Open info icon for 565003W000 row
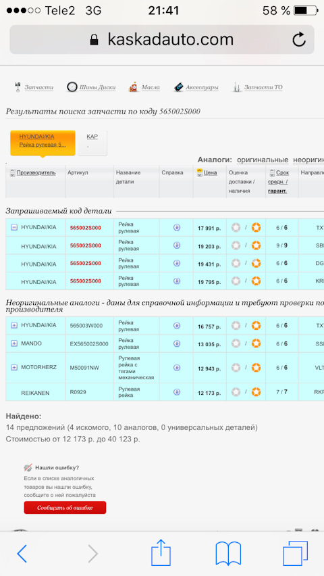Screen dimensions: 324x576 coord(176,325)
